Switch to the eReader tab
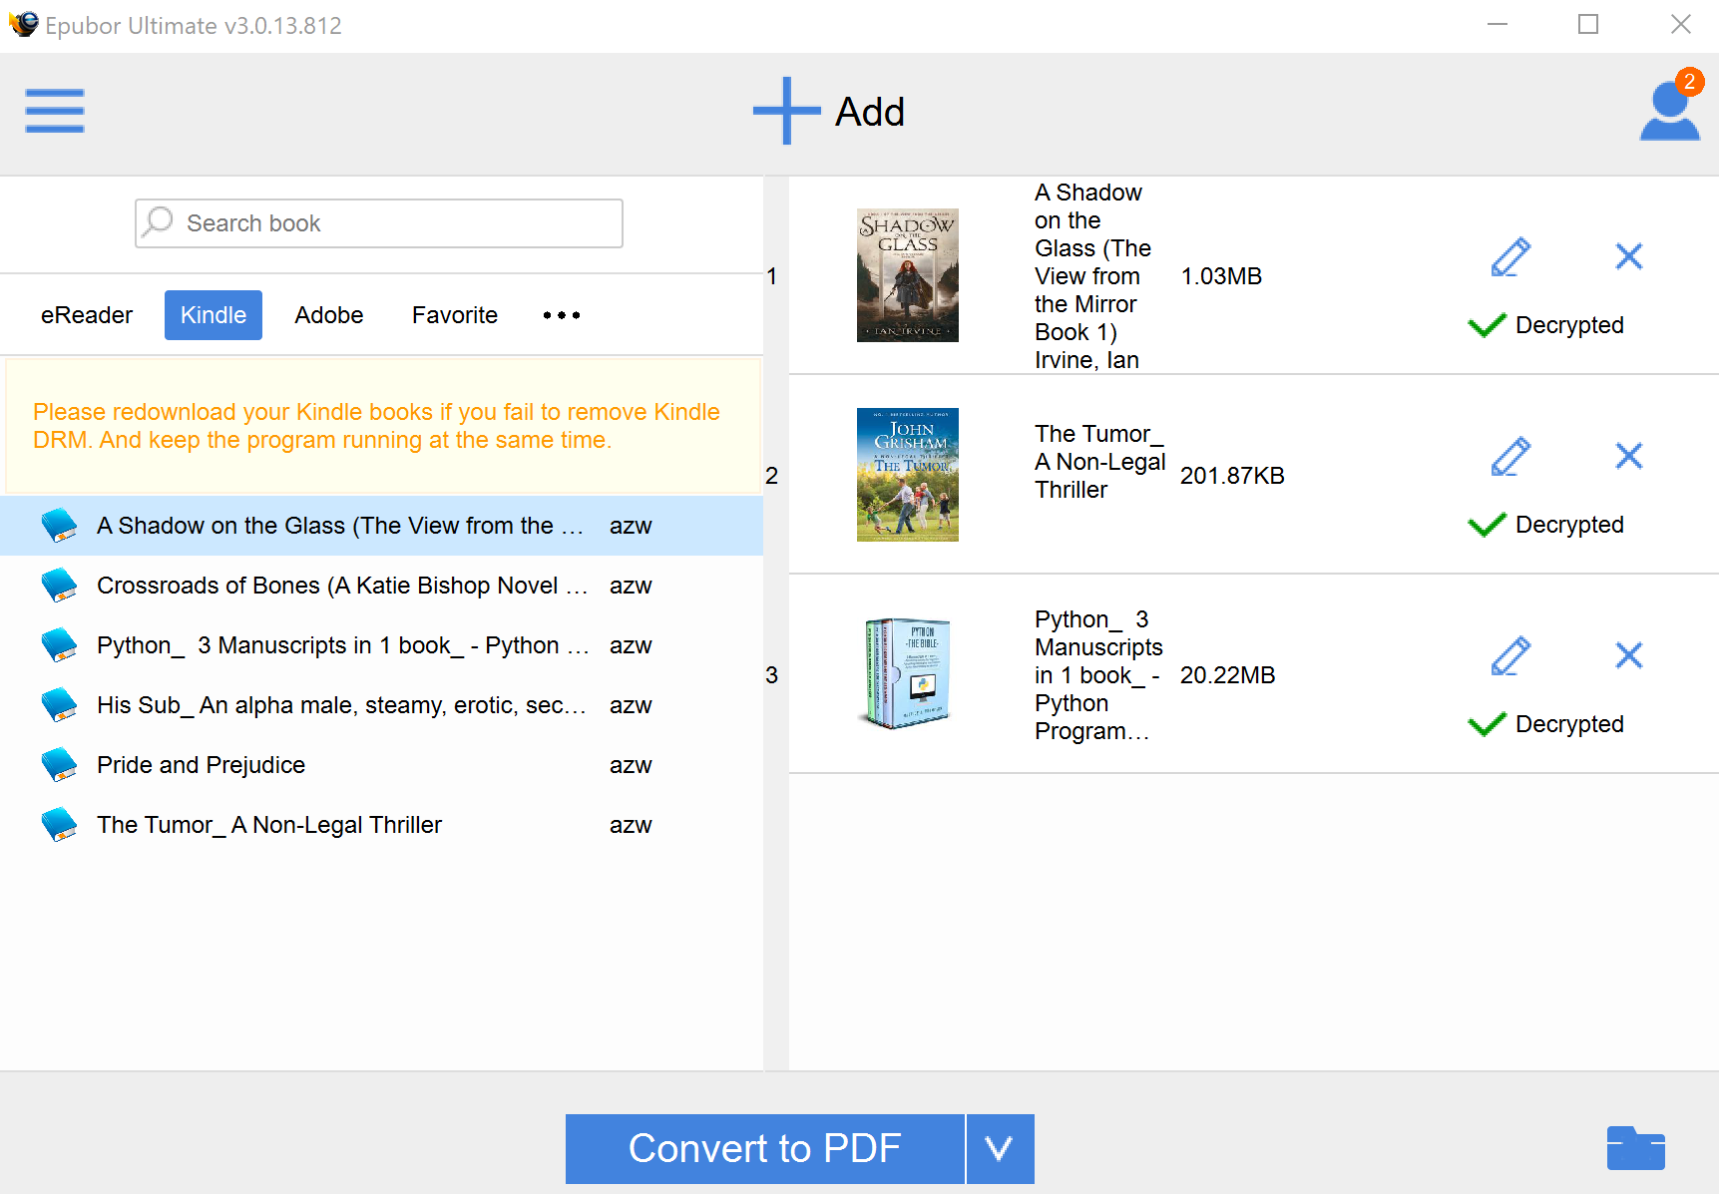1719x1194 pixels. click(x=87, y=314)
